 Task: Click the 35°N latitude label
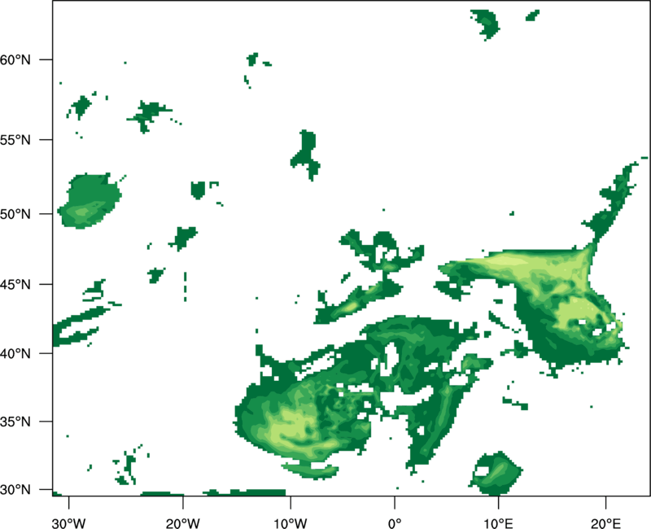pyautogui.click(x=15, y=422)
